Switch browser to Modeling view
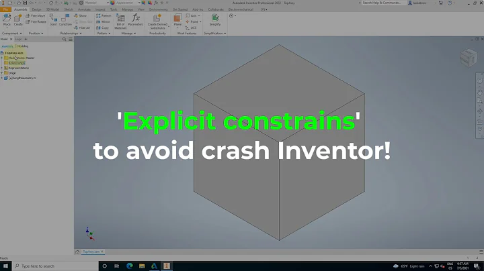 click(x=23, y=46)
